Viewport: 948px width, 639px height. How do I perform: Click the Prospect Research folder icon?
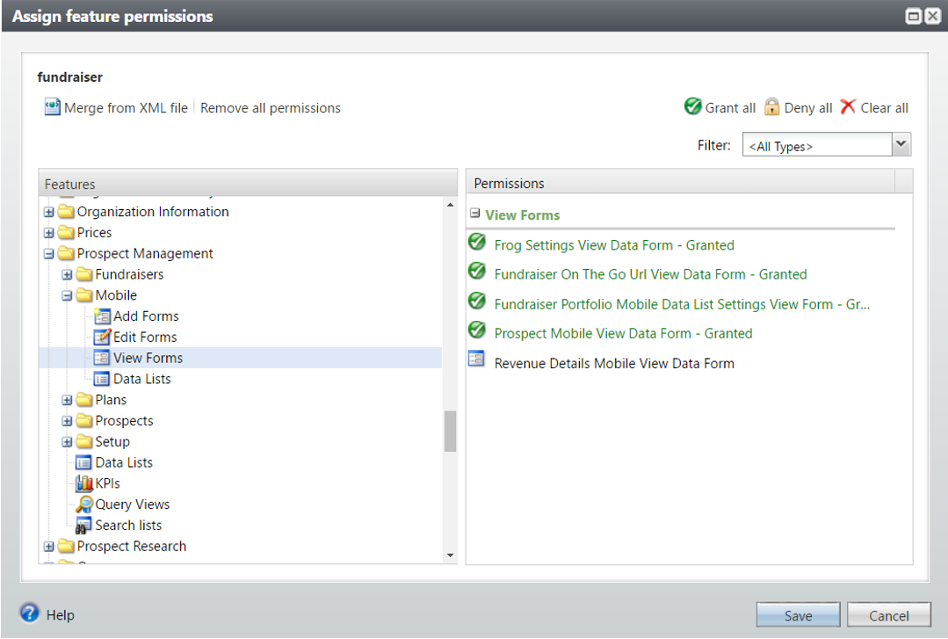pos(66,547)
